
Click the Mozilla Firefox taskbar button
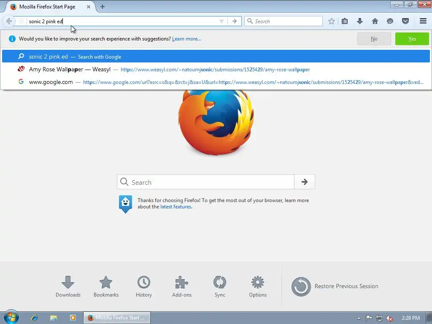[117, 318]
